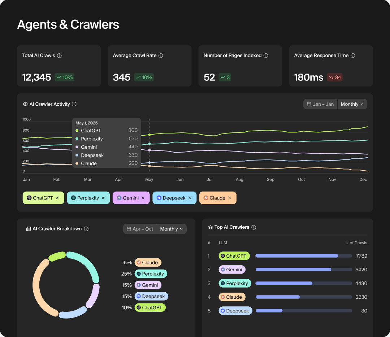
Task: Click the 180ms response time value
Action: click(x=309, y=77)
